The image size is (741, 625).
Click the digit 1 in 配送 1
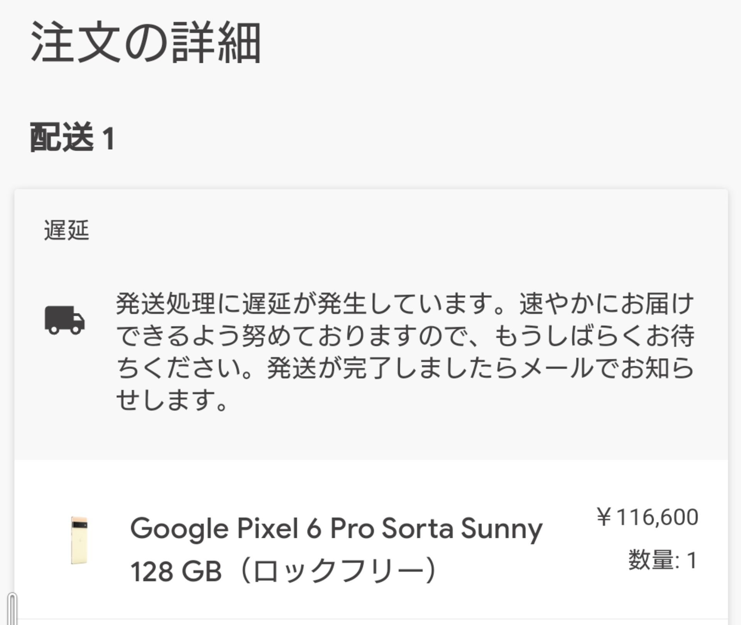(109, 138)
